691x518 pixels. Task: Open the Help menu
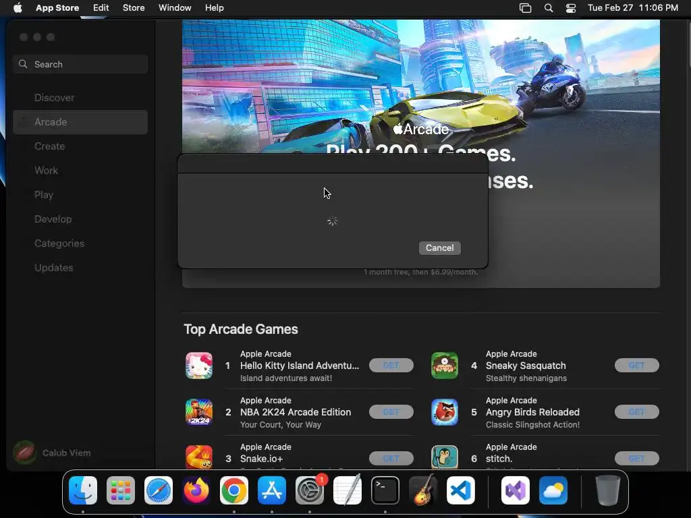point(214,8)
